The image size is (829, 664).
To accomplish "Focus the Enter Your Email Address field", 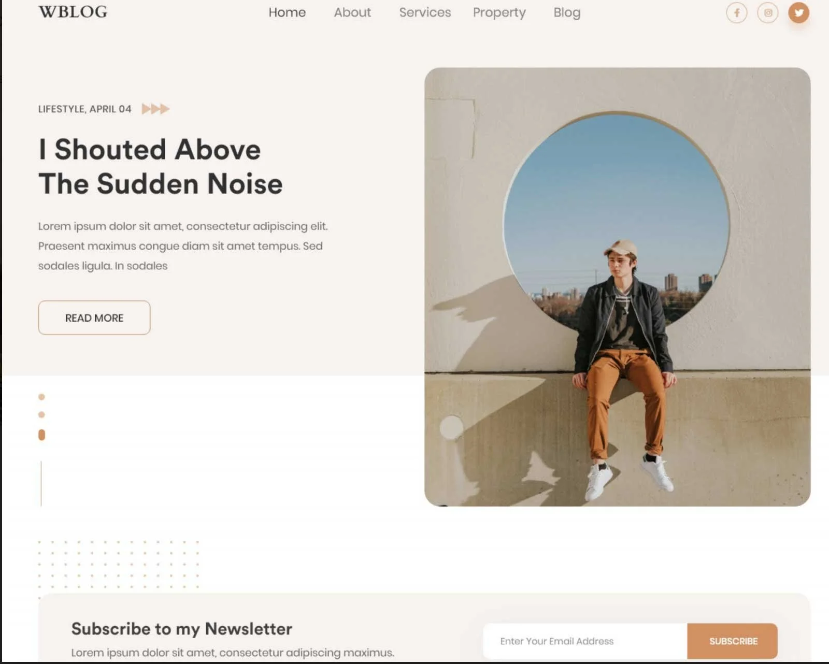I will pyautogui.click(x=585, y=641).
